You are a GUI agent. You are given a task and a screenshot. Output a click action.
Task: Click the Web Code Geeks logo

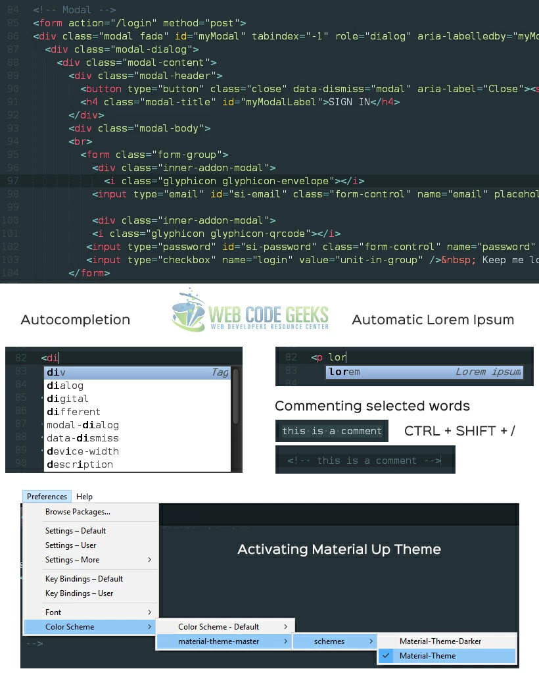(250, 311)
